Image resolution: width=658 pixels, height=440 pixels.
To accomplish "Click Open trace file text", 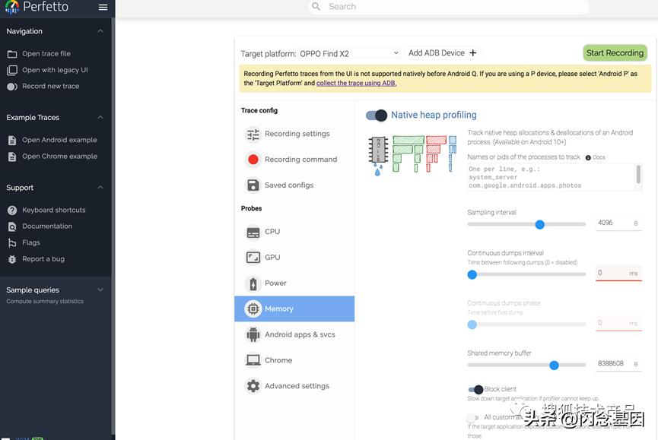I will [x=46, y=54].
